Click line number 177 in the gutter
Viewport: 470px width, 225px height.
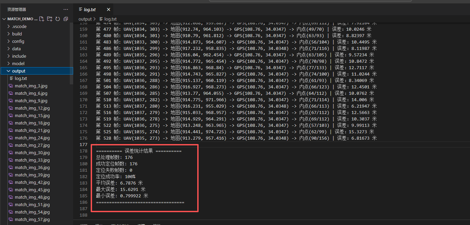[83, 144]
